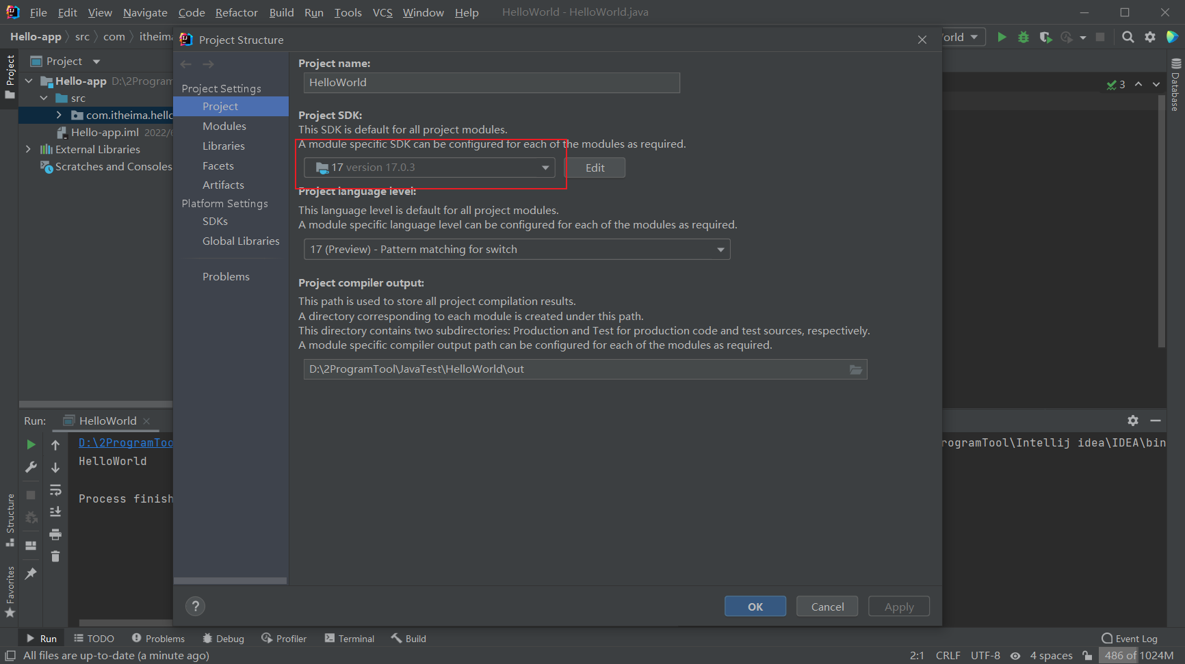Hide Run panel with minus icon

point(1156,421)
